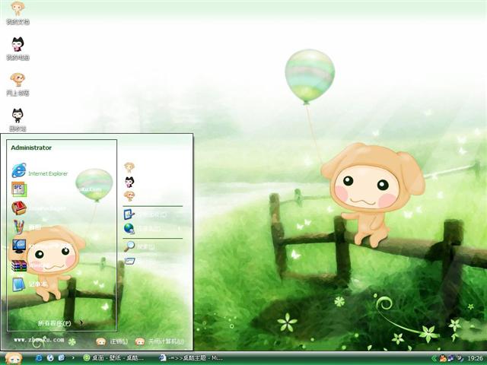Launch Internet Explorer from the start menu
The width and height of the screenshot is (487, 365).
tap(40, 171)
